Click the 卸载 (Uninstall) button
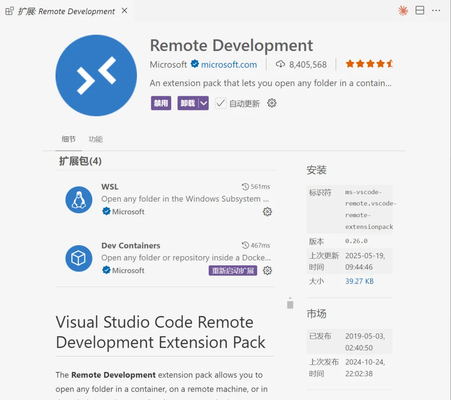 pyautogui.click(x=188, y=103)
